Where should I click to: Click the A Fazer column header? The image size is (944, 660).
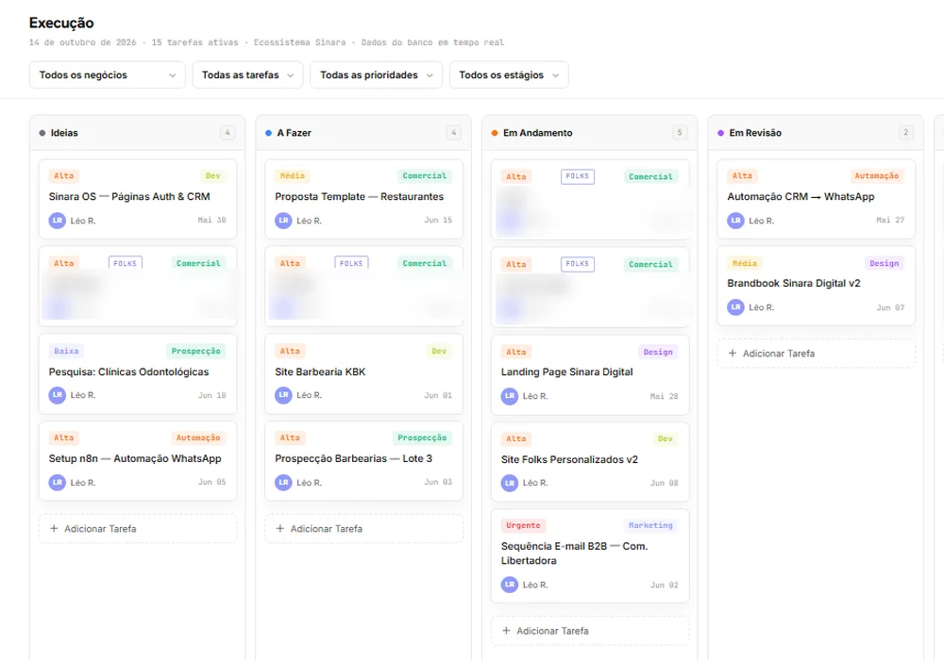tap(363, 133)
